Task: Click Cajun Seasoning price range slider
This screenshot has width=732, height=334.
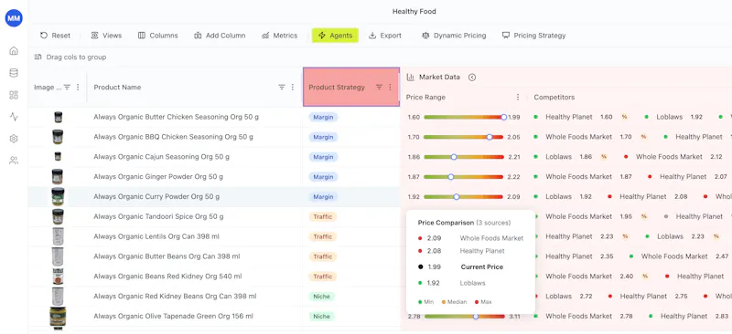Action: click(464, 157)
